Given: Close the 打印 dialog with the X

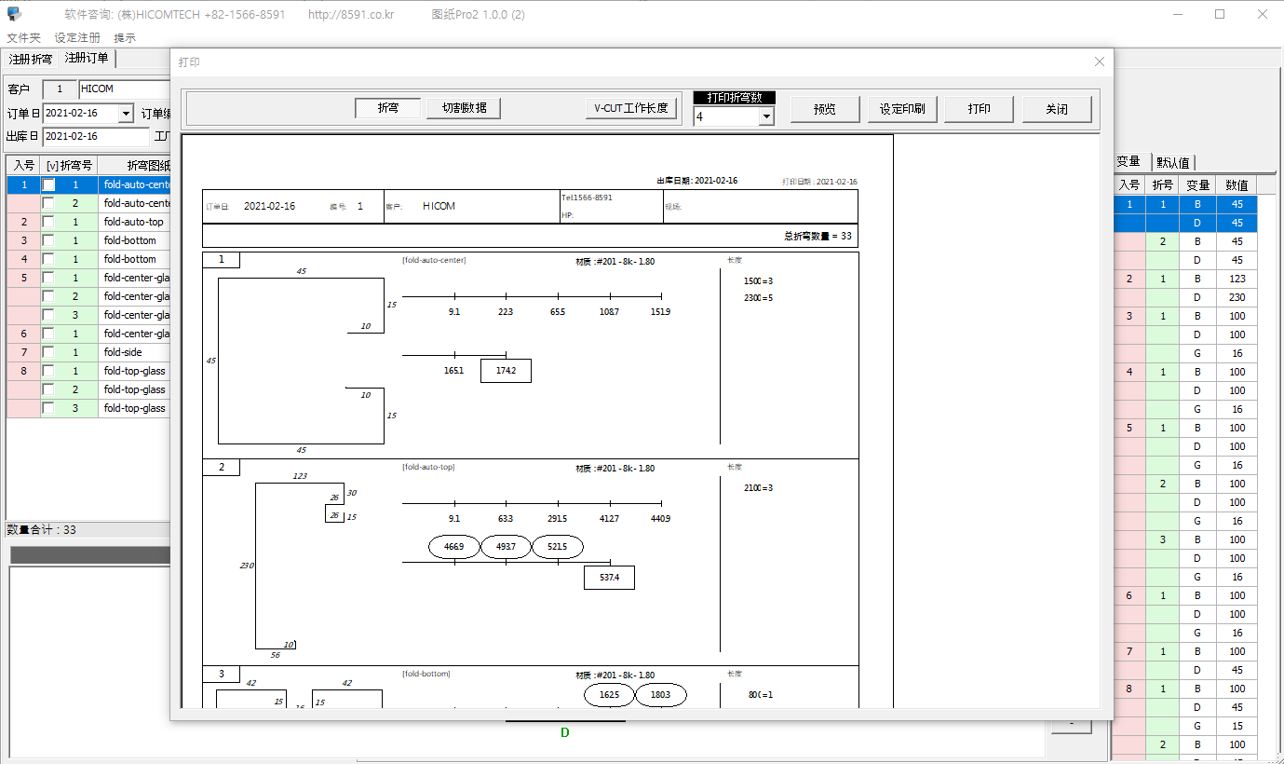Looking at the screenshot, I should click(1099, 61).
